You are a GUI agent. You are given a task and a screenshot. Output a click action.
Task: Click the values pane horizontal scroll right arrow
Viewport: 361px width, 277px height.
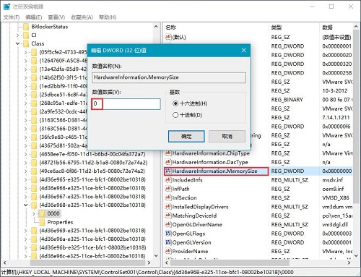[349, 263]
